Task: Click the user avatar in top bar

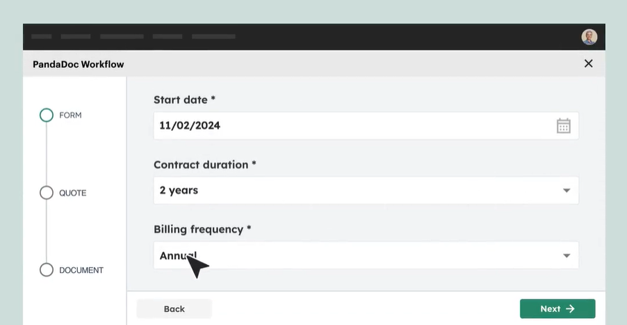Action: pos(589,37)
